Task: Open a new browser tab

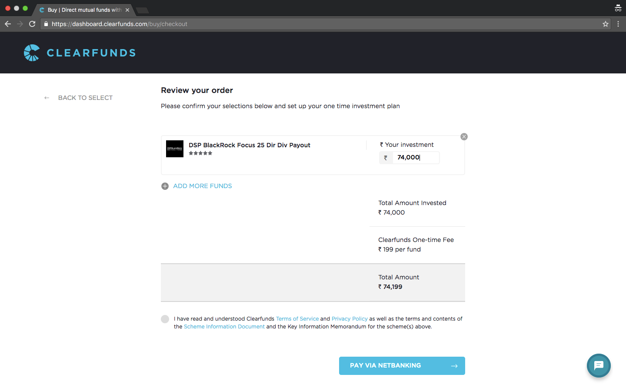Action: (142, 10)
